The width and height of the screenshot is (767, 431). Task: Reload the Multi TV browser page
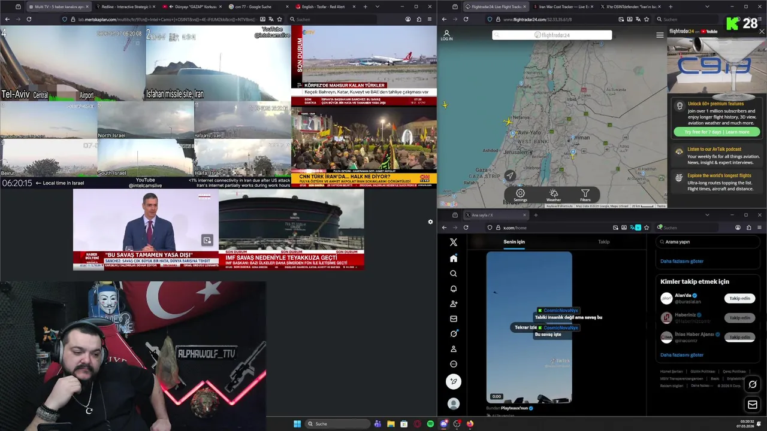tap(29, 19)
